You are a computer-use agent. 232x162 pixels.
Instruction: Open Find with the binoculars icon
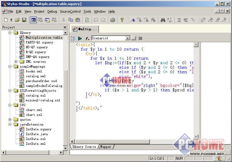(x=163, y=20)
